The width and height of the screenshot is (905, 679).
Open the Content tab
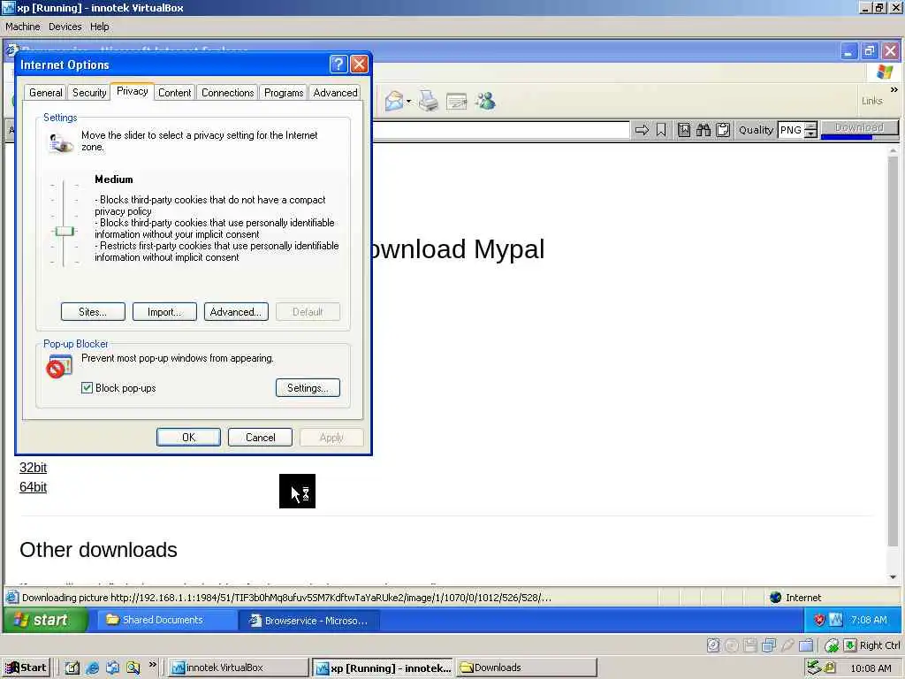pos(174,92)
